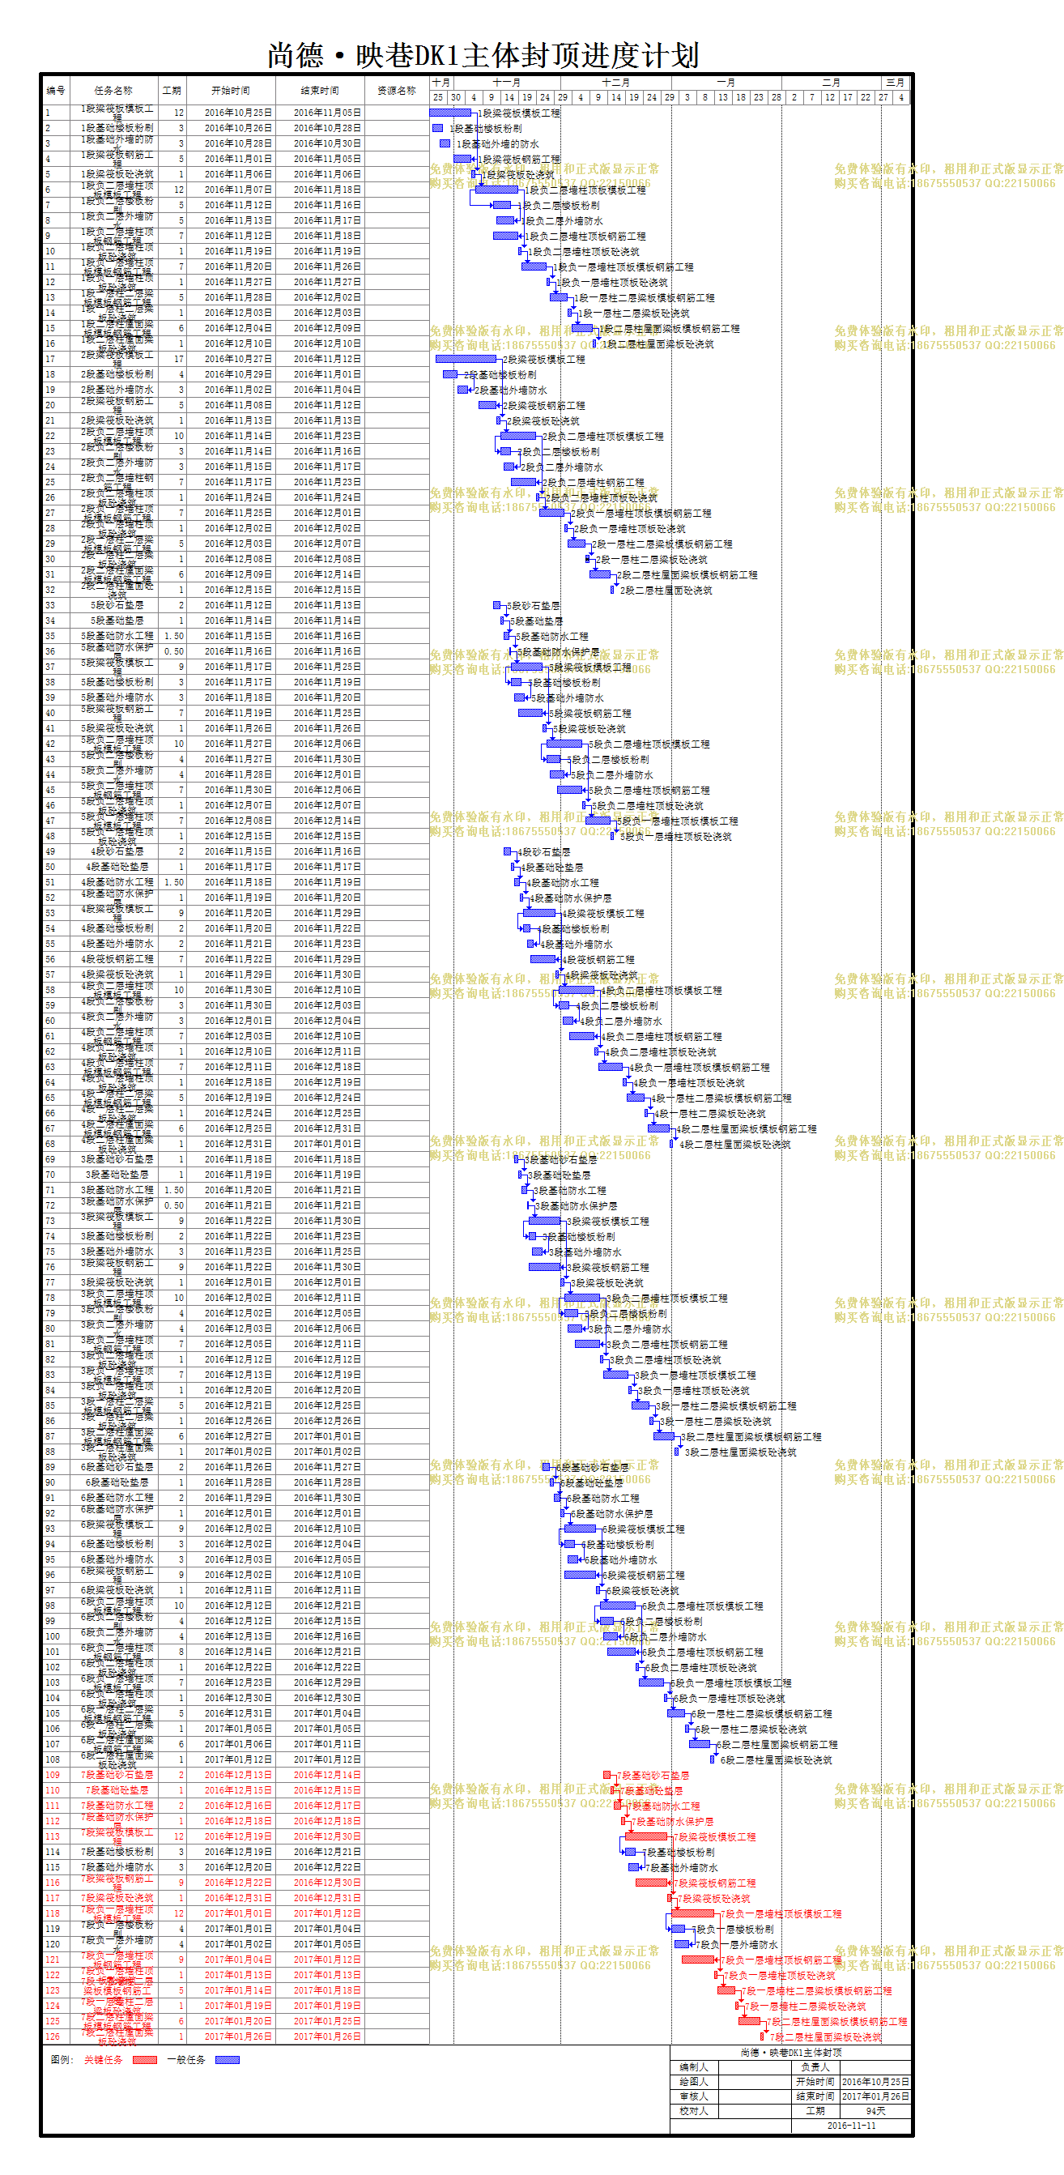Image resolution: width=1064 pixels, height=2175 pixels.
Task: Click the 3段基础砼垫层 task name cell in row 70
Action: point(113,1175)
